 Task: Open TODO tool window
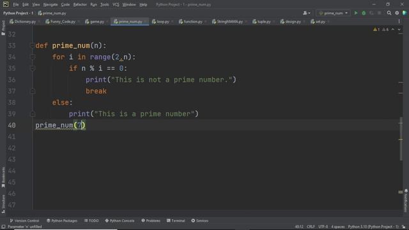point(91,220)
